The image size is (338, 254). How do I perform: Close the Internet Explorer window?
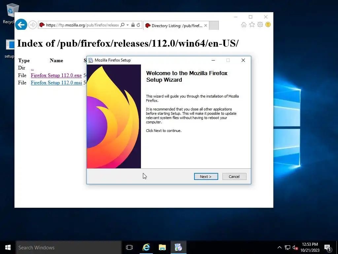[266, 17]
